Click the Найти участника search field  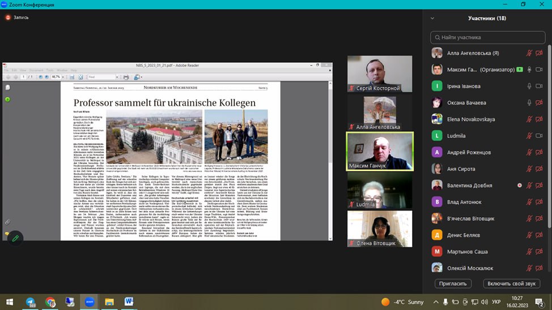tap(487, 37)
